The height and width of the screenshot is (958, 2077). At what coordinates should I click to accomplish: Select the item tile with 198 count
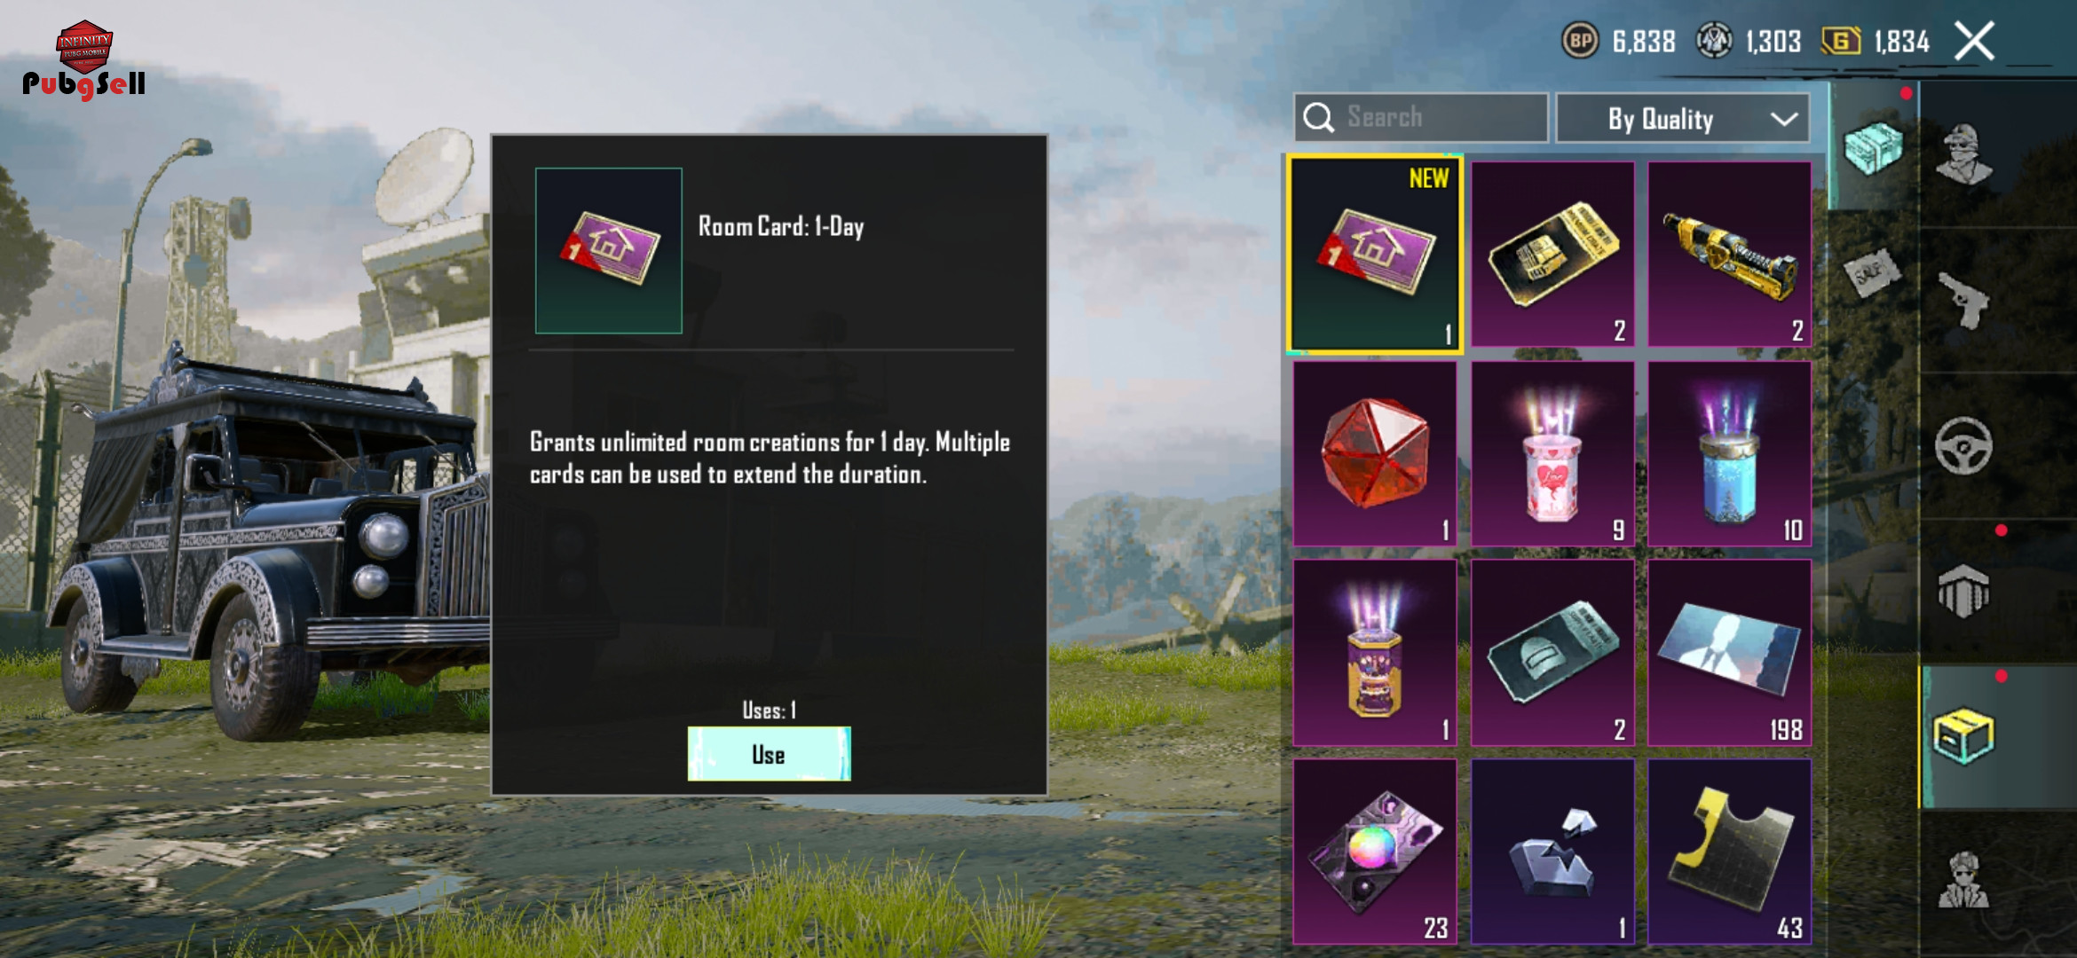click(x=1730, y=653)
